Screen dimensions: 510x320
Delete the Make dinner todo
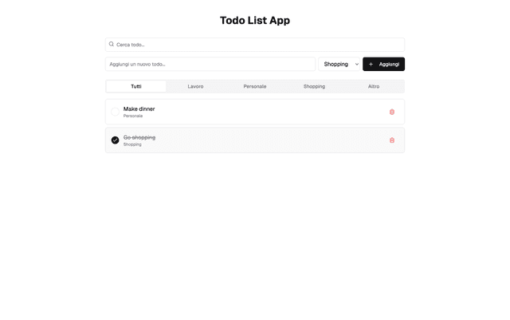[391, 112]
